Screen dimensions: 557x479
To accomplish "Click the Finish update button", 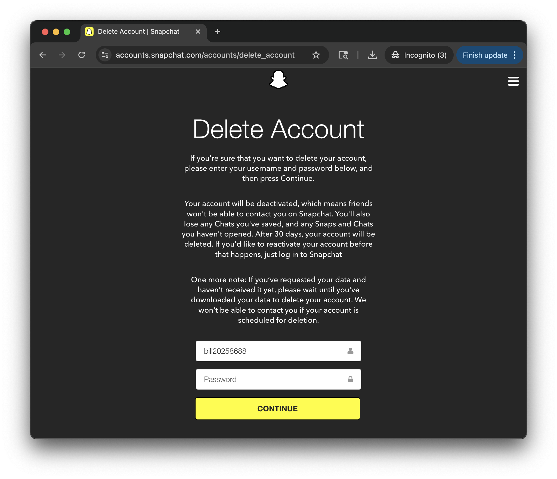I will (x=485, y=55).
